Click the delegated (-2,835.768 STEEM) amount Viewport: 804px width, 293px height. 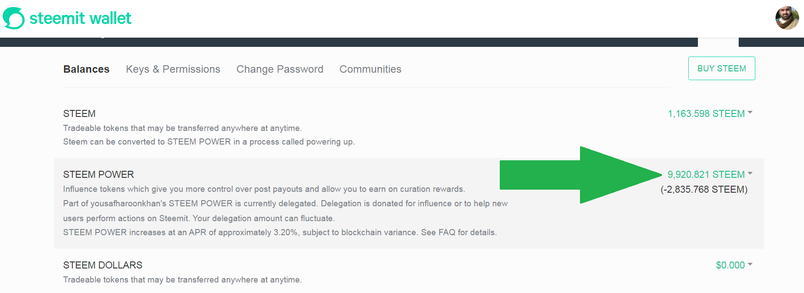tap(704, 190)
